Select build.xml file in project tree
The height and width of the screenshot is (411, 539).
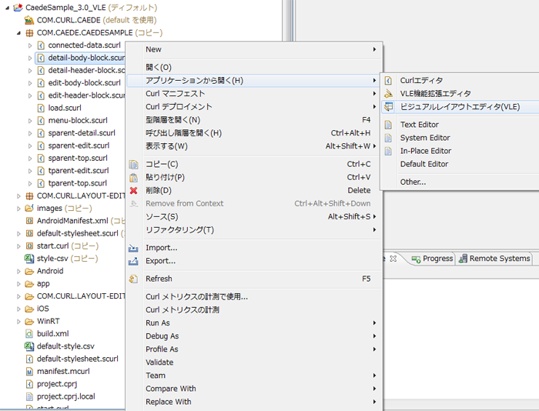point(53,334)
